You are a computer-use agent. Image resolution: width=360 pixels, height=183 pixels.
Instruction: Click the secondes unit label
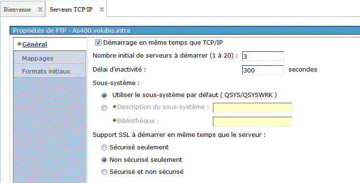coord(303,70)
